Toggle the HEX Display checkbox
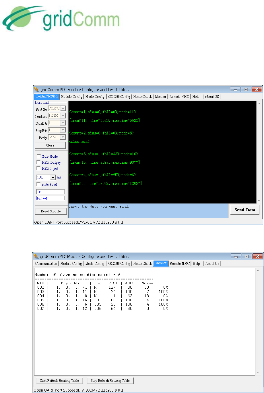This screenshot has height=393, width=264. click(x=38, y=163)
